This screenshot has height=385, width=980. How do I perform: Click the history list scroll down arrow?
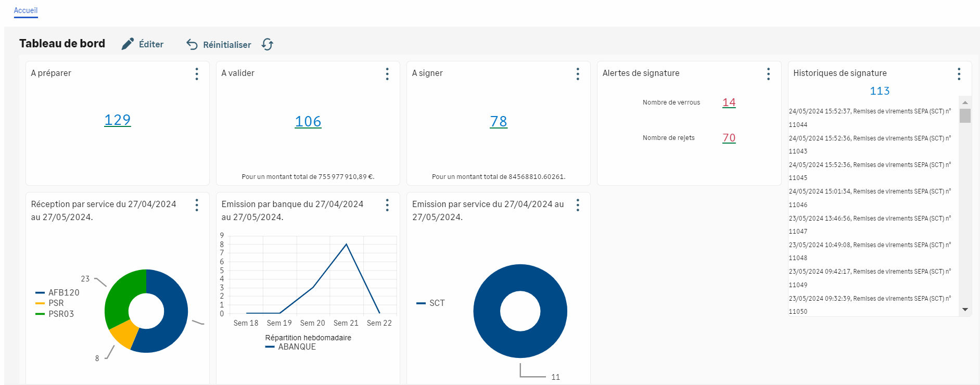[965, 310]
